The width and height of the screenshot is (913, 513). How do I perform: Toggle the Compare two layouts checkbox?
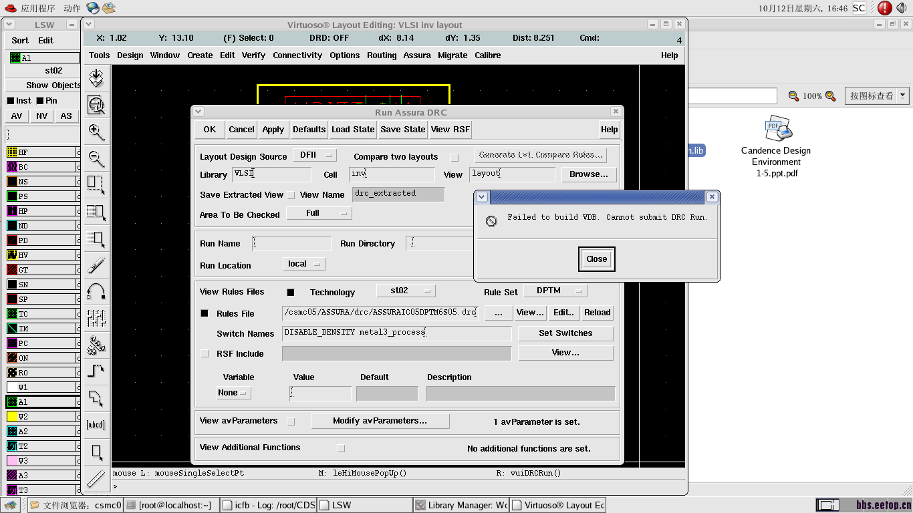(x=454, y=158)
